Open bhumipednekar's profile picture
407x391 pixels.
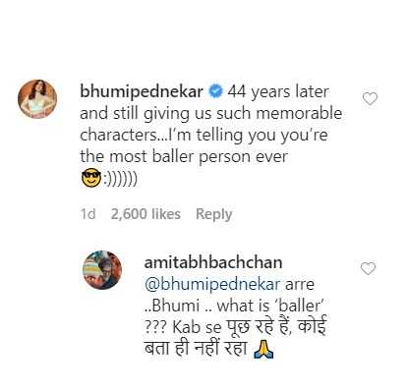(x=37, y=98)
